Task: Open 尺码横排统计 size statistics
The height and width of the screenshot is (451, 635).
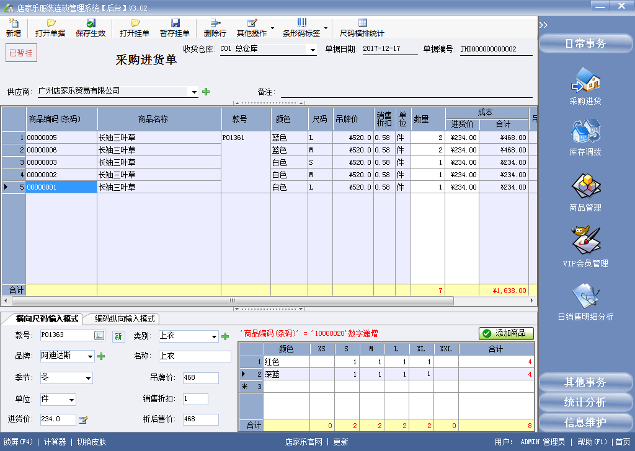Action: 362,27
